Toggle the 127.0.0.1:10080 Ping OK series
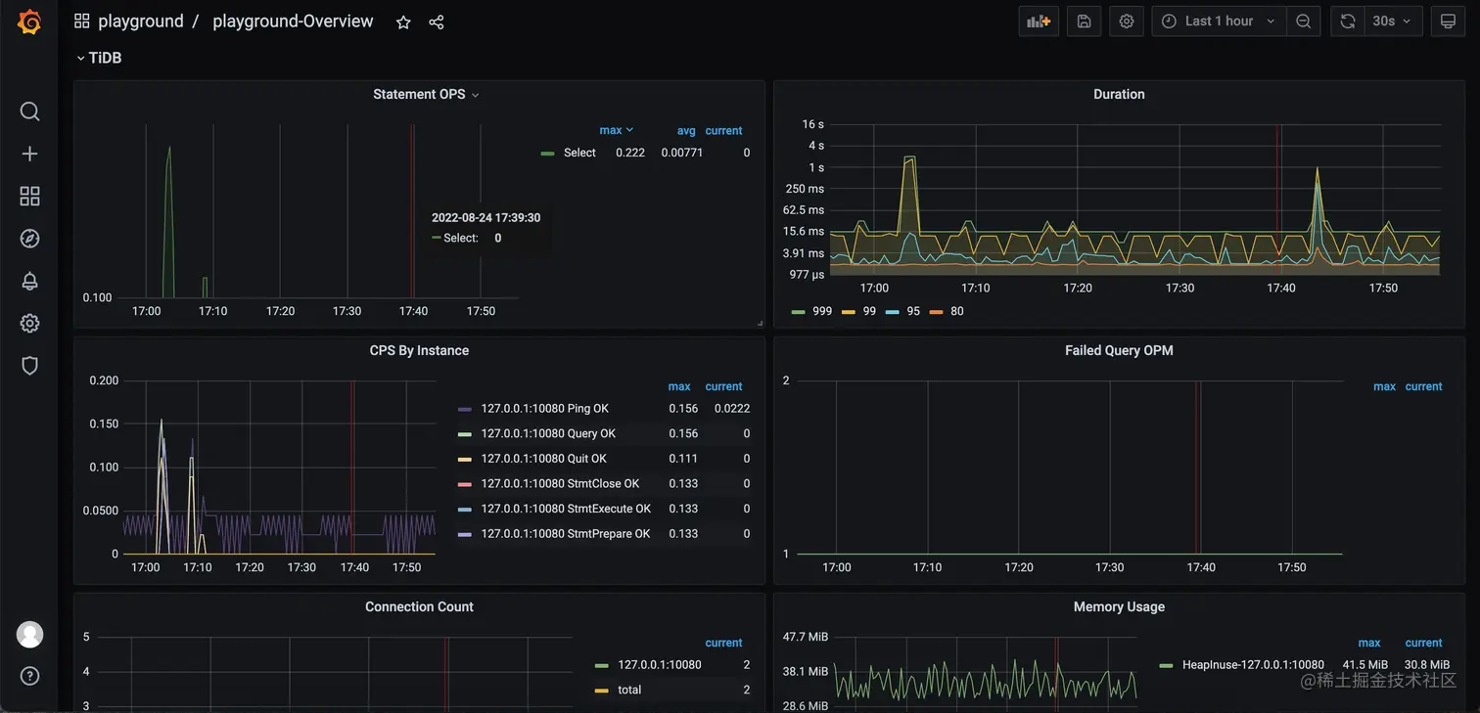The image size is (1480, 713). [x=544, y=409]
